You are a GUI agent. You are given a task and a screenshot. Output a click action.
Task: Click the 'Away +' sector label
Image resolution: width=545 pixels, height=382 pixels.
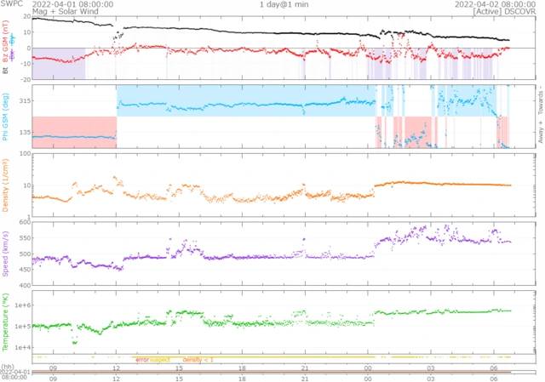point(541,132)
